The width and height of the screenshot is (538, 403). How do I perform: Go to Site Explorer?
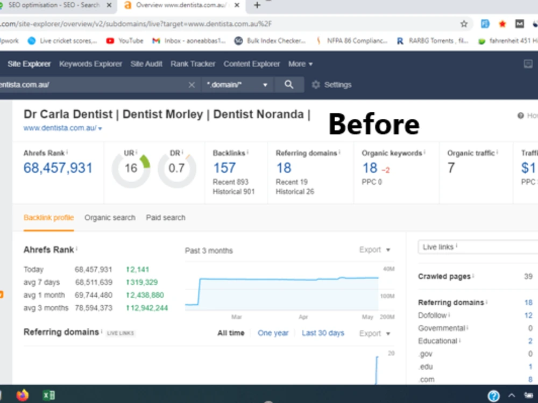29,64
